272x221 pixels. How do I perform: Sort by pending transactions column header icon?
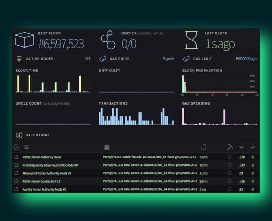coord(252,147)
